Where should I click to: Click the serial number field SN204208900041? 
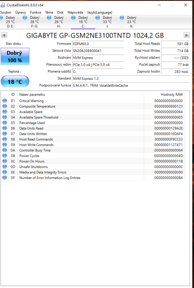tap(98, 51)
